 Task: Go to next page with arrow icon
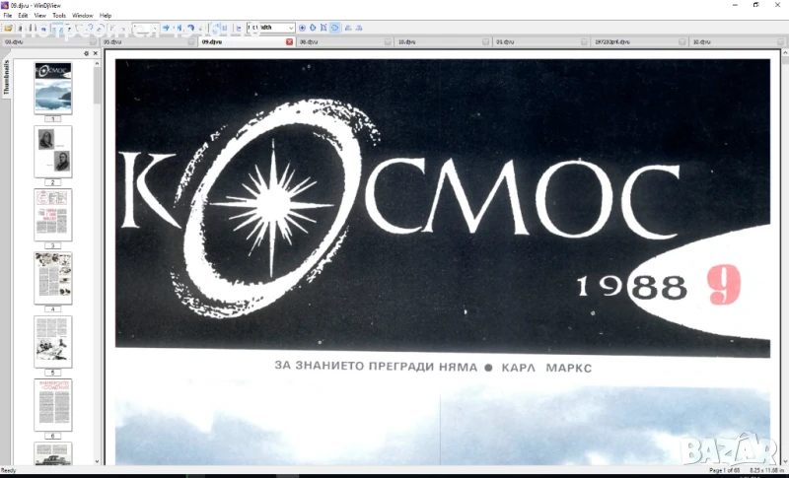point(166,28)
